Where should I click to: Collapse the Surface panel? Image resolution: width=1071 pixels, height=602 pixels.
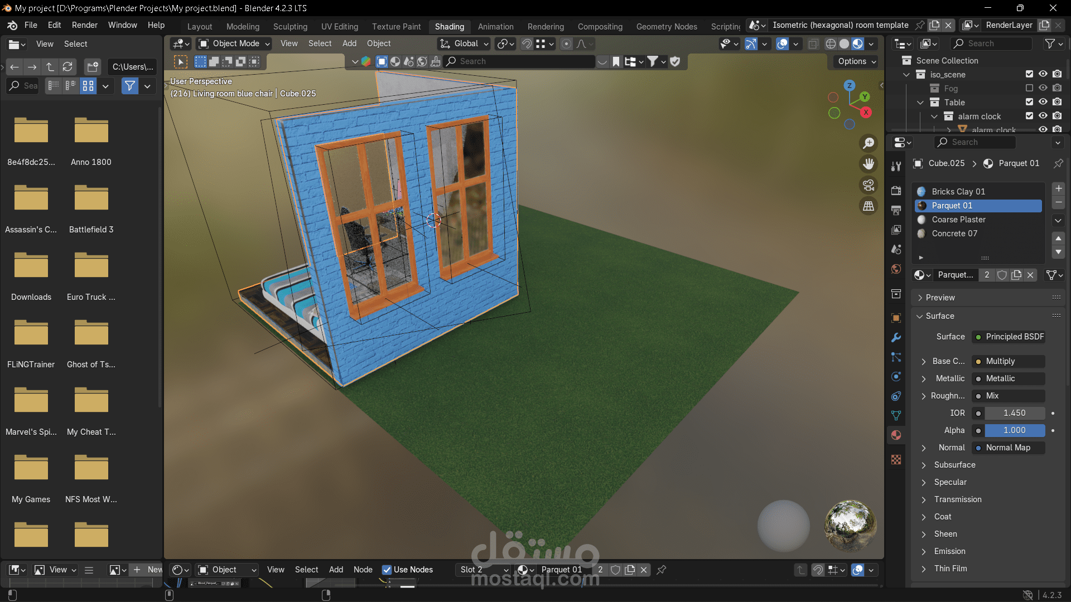[939, 316]
